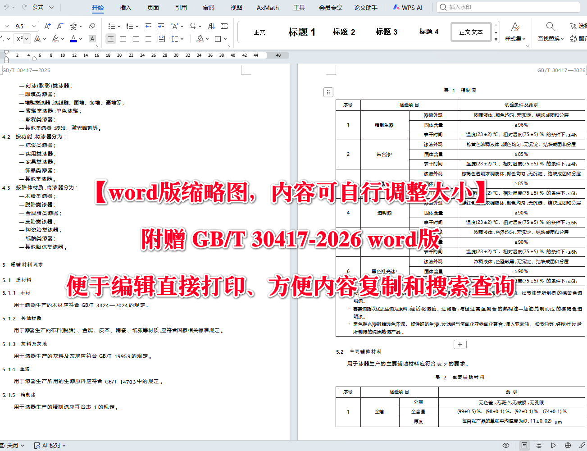The image size is (587, 451).
Task: Toggle justify alignment in the paragraph group
Action: [x=149, y=39]
